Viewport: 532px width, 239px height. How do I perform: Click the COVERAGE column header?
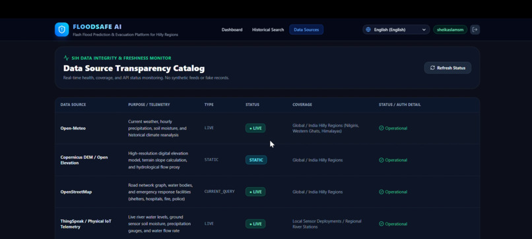point(302,105)
